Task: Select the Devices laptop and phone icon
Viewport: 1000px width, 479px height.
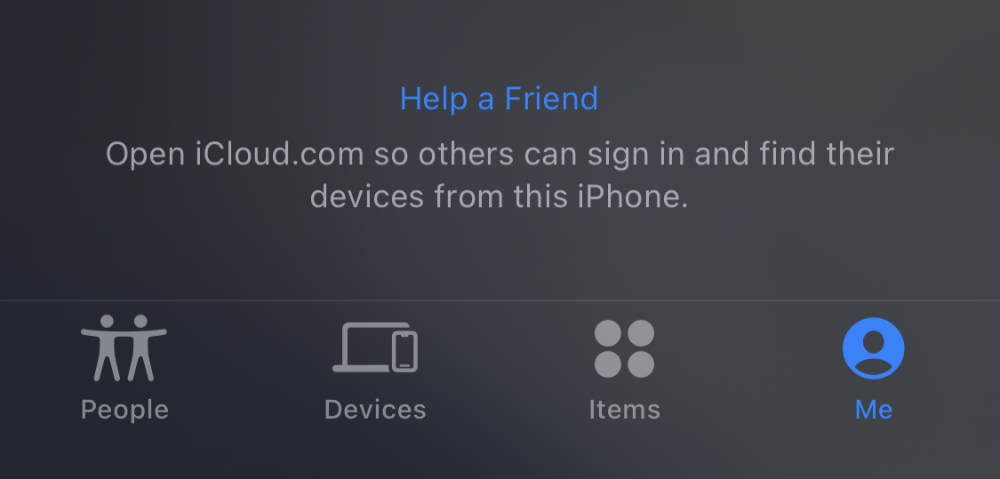Action: coord(375,347)
